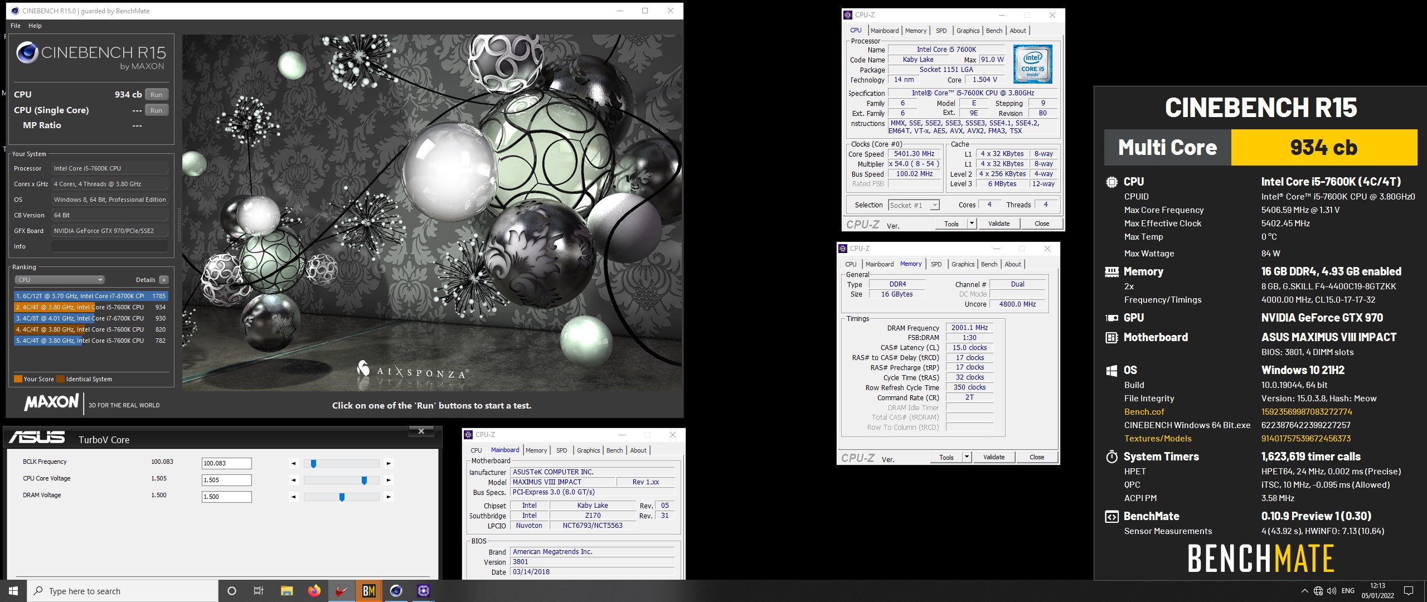Open Cinebench taskbar icon
Viewport: 1427px width, 602px height.
coord(396,591)
